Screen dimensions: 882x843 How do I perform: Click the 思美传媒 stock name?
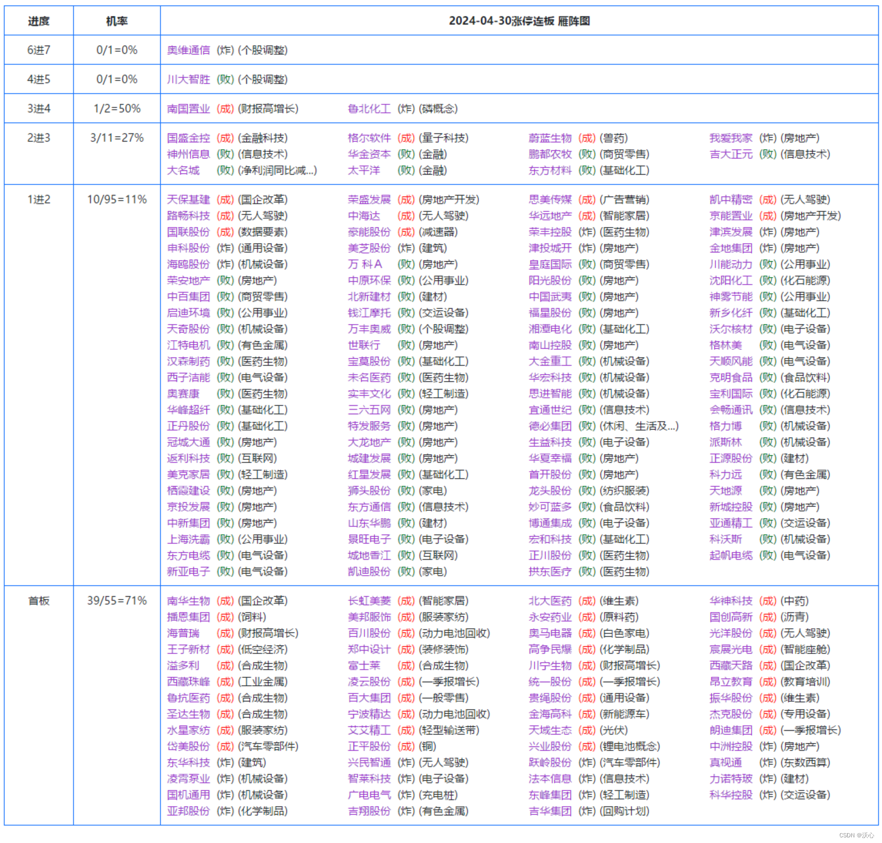[x=550, y=199]
